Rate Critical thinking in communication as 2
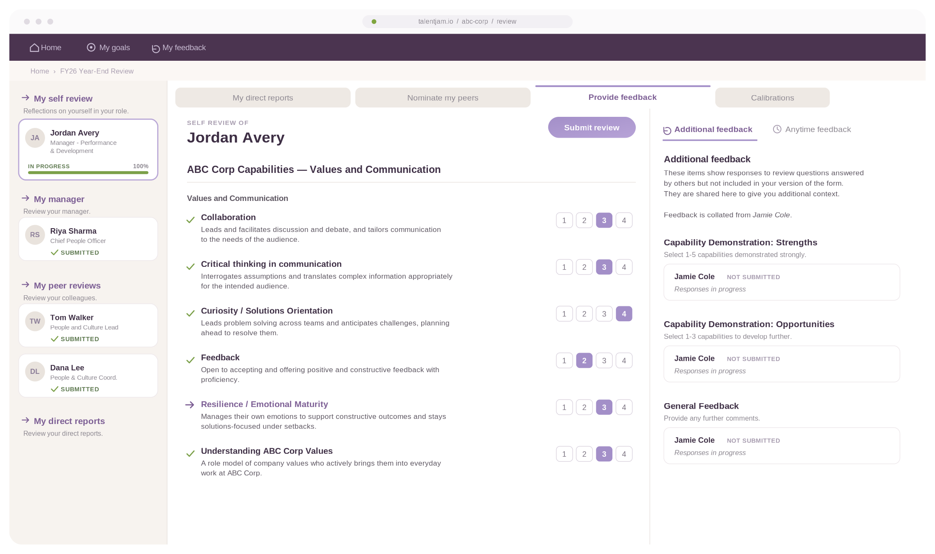The image size is (935, 554). pos(584,267)
